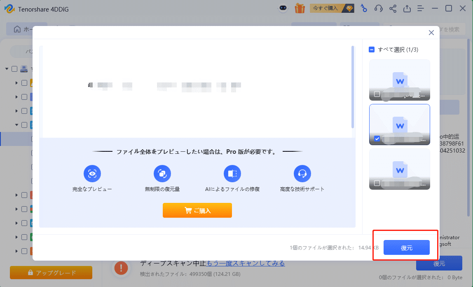Screen dimensions: 473x287
Task: Click the 14.94 KB selected size text
Action: [368, 247]
